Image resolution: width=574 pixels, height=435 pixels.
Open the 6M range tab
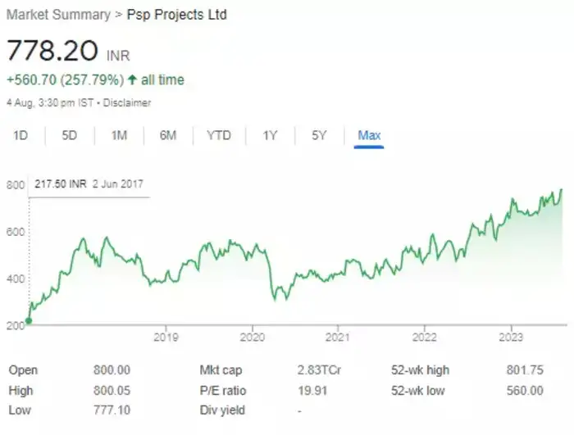click(x=168, y=136)
